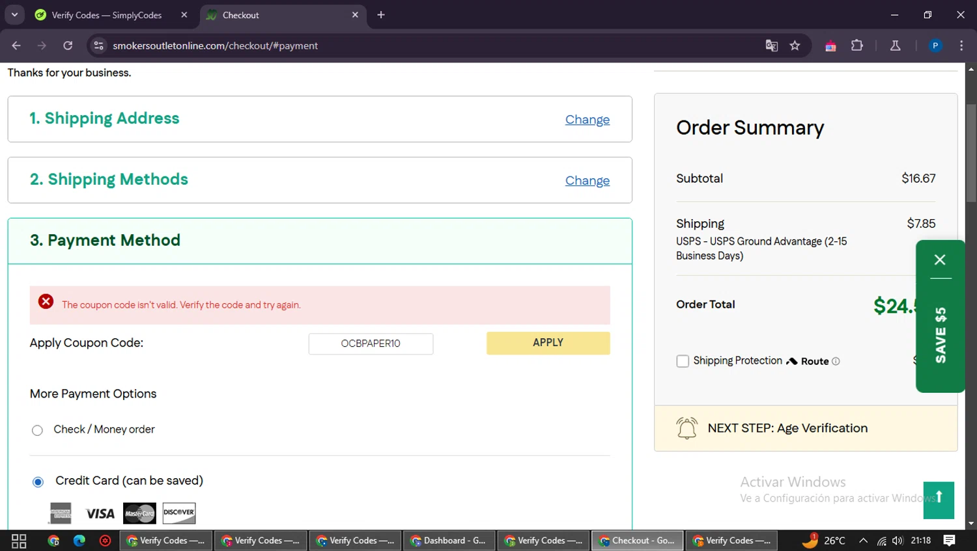Open the Chrome Labs flask icon

tap(895, 46)
